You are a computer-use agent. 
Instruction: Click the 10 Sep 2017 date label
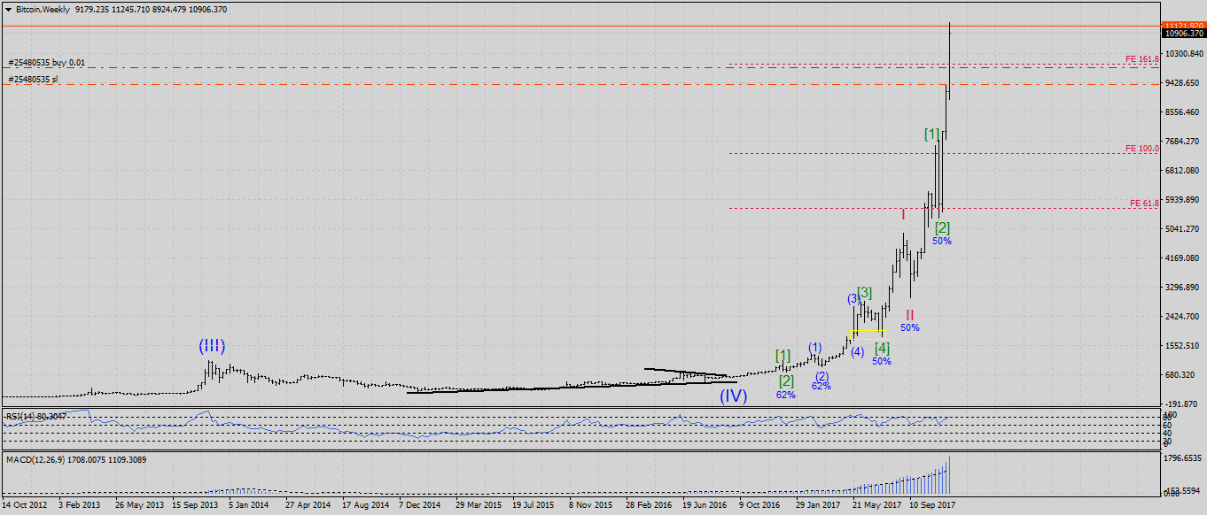pos(933,506)
